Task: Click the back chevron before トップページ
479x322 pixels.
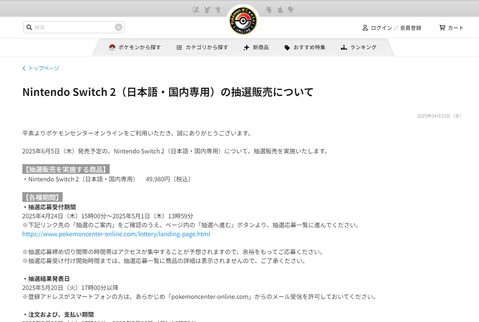Action: tap(24, 68)
